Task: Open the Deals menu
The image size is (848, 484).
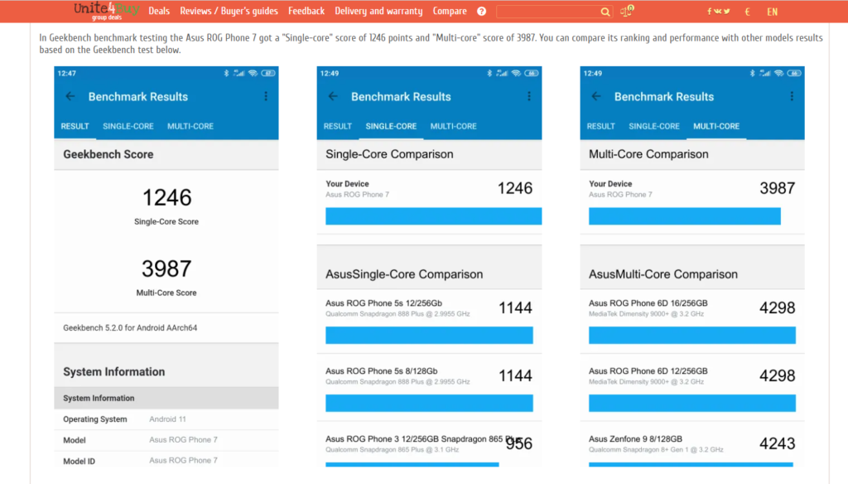Action: [x=159, y=12]
